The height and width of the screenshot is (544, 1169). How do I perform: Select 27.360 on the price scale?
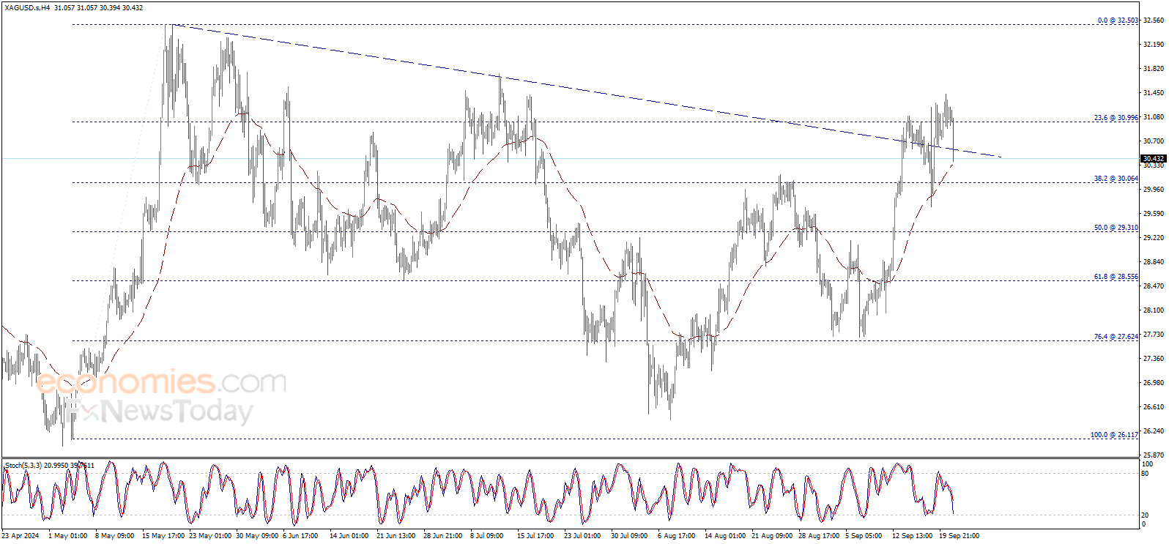tap(1154, 359)
